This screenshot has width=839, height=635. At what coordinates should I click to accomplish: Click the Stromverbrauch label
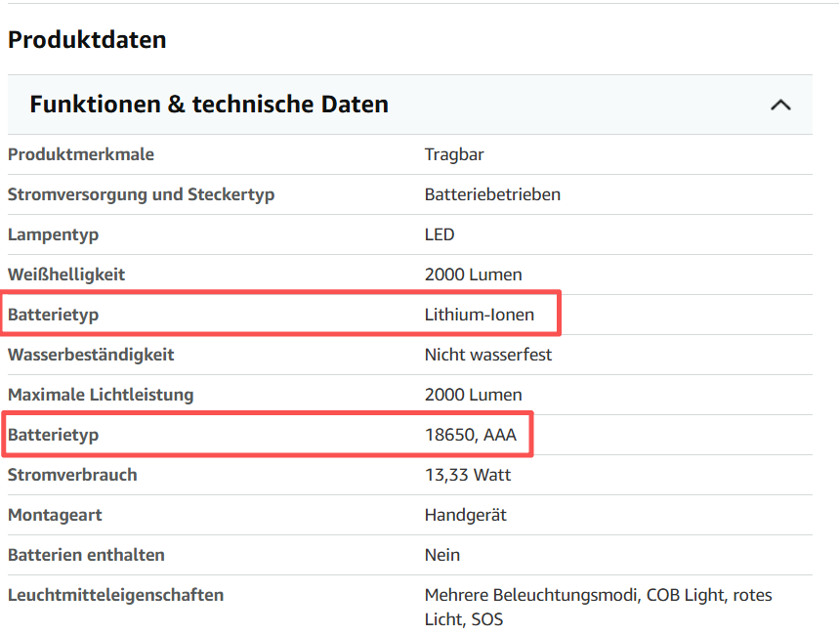(x=72, y=475)
